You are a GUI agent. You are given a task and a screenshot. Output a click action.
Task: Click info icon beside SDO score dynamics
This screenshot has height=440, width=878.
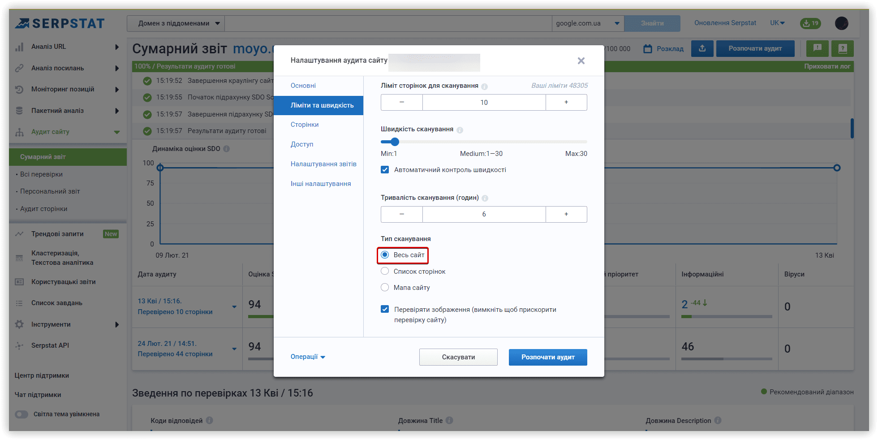(x=227, y=149)
